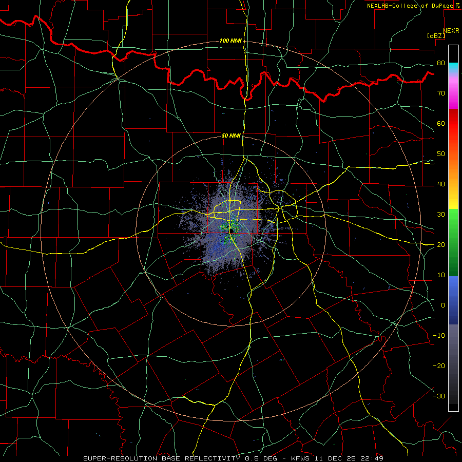462x462 pixels.
Task: Click the -30 value on the dBZ scale
Action: 439,396
